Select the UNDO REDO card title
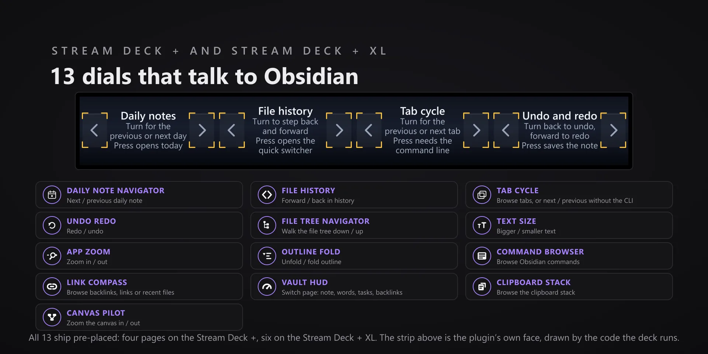This screenshot has width=708, height=354. pyautogui.click(x=91, y=221)
